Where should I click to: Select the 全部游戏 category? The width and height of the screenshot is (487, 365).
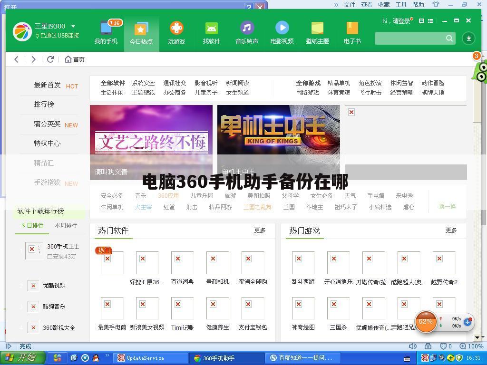pos(308,83)
